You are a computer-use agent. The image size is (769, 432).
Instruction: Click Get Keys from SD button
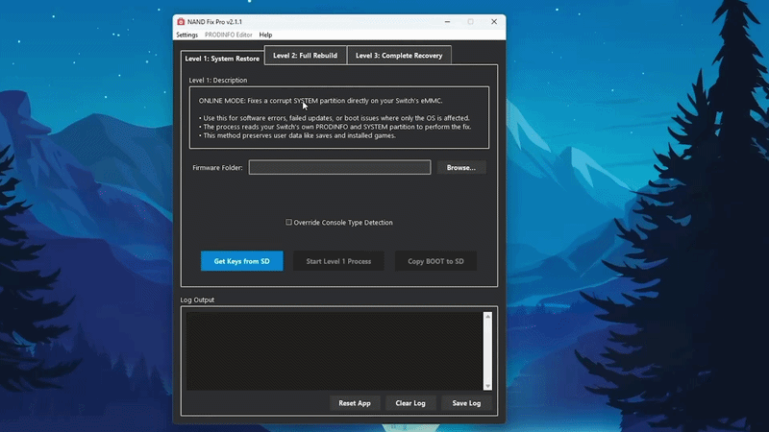pos(242,261)
